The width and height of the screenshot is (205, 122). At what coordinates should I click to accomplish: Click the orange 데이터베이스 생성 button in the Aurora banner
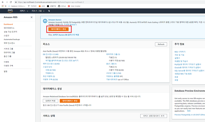tap(59, 29)
